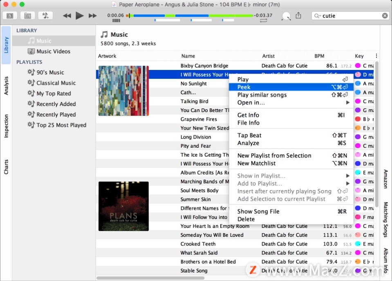Sort the table by Name column header
This screenshot has width=392, height=281.
tap(188, 56)
